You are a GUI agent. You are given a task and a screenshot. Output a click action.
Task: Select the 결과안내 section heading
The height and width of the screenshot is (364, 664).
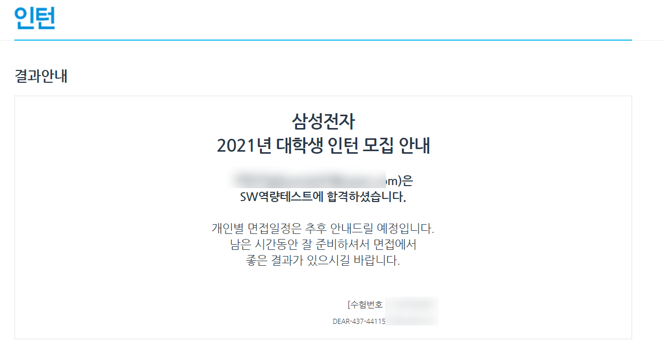point(41,76)
